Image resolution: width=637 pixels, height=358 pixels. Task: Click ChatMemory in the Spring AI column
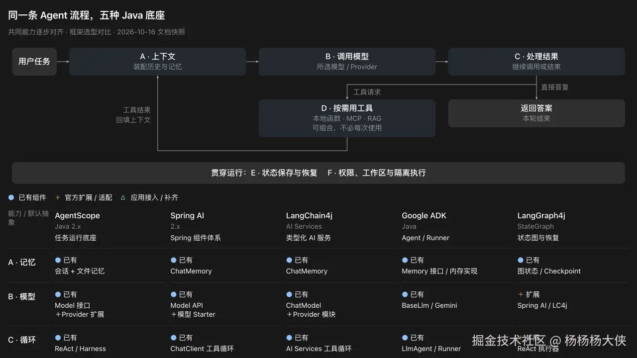(x=191, y=271)
